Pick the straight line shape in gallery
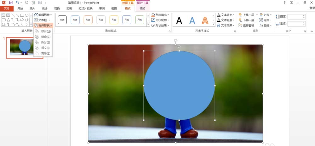Viewport: 315px width, 146px height. click(13, 15)
